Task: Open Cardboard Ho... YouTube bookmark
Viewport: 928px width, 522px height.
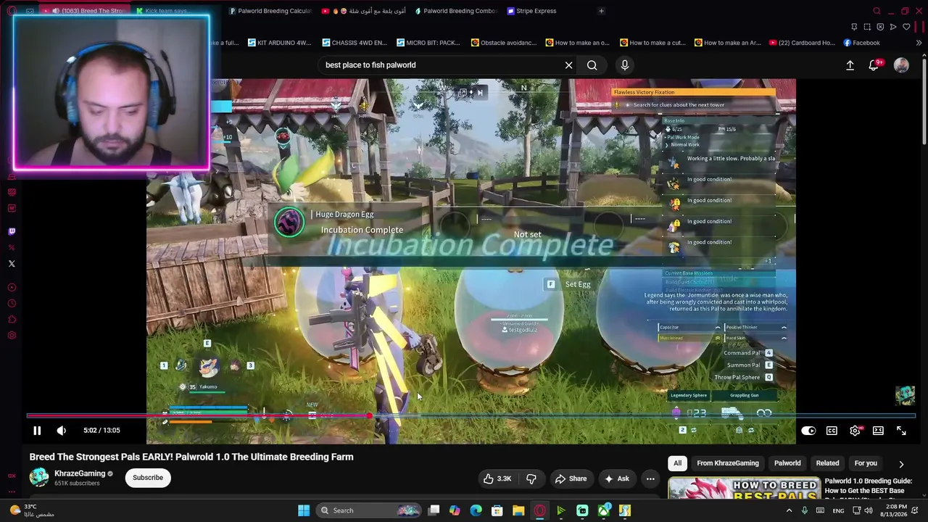Action: point(802,43)
